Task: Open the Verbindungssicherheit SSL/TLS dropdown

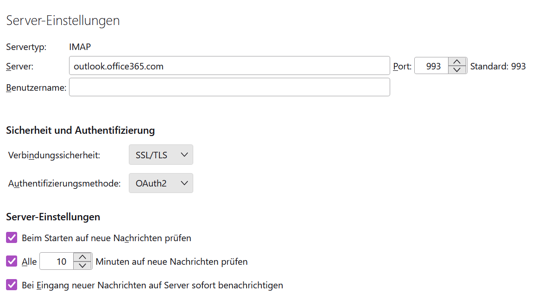Action: [161, 155]
